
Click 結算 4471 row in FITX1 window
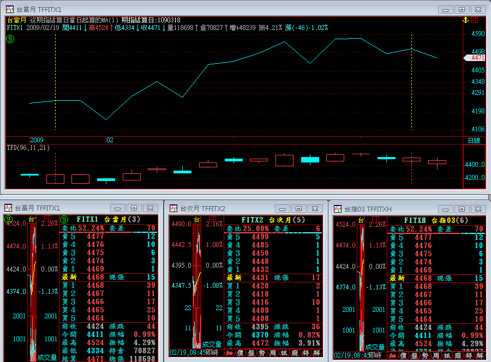point(109,359)
